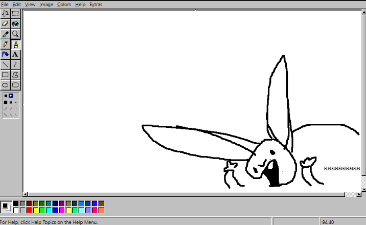Screen dimensions: 366x225
Task: Open the Image menu
Action: pyautogui.click(x=46, y=5)
